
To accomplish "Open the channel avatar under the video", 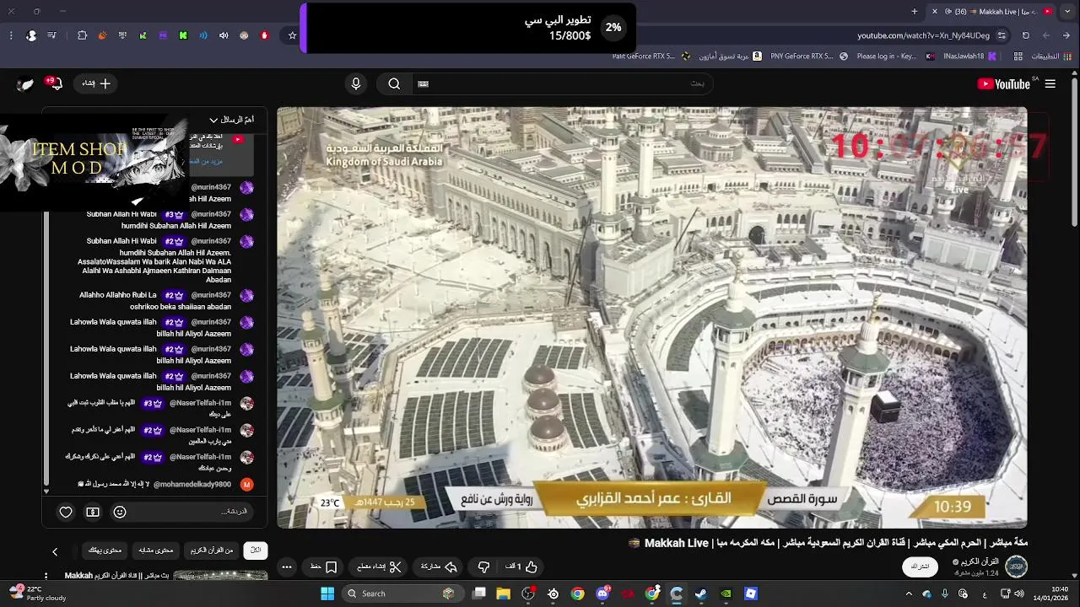I will point(1017,566).
